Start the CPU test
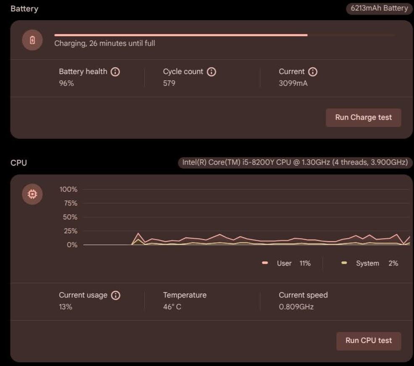 click(x=368, y=341)
